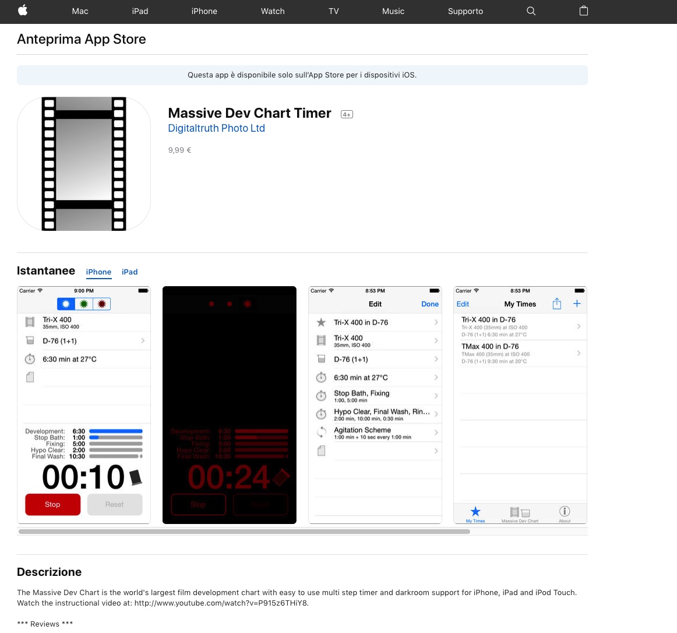Click the dark Stop button in the darkroom screenshot
677x633 pixels.
point(198,504)
